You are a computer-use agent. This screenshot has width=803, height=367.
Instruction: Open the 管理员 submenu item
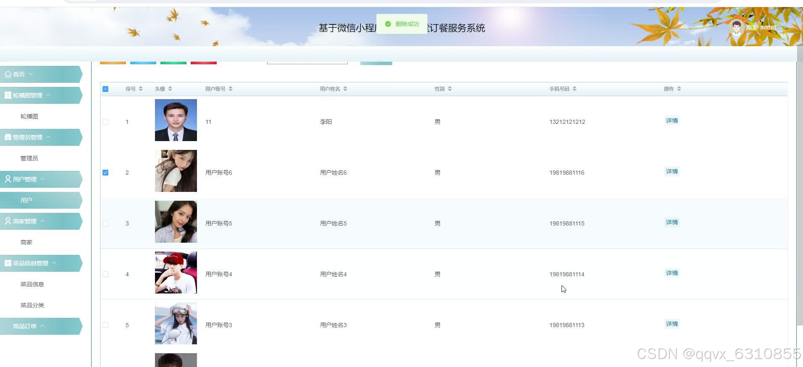(x=29, y=158)
